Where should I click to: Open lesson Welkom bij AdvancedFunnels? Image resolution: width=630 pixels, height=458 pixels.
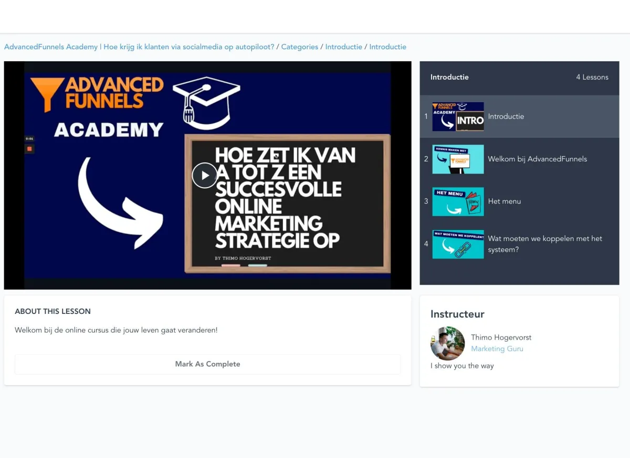coord(538,159)
